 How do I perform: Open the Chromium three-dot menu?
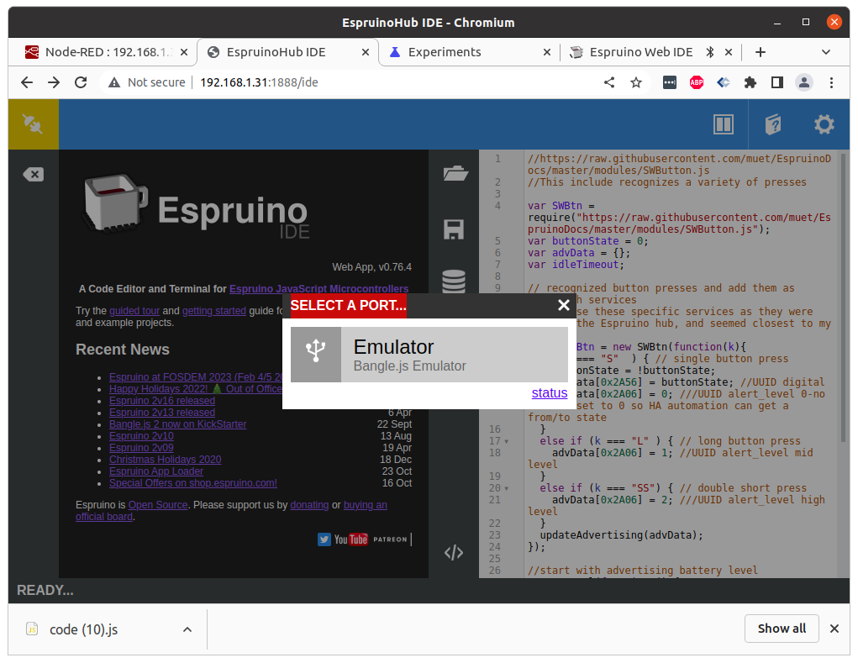[831, 82]
